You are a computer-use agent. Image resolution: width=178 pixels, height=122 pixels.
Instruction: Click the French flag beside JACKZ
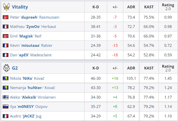click(6, 116)
